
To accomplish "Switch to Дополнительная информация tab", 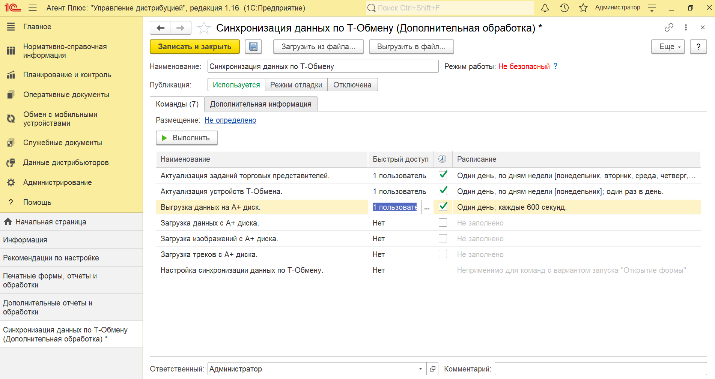I will pyautogui.click(x=261, y=104).
